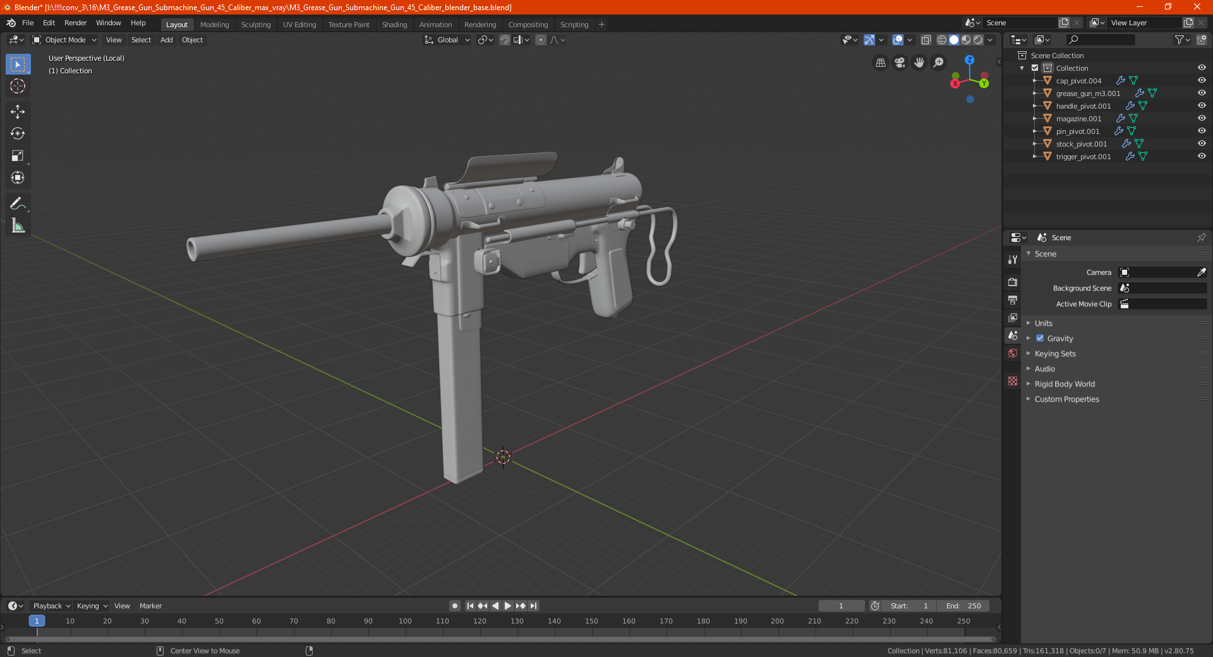
Task: Expand the Units panel
Action: click(x=1043, y=323)
